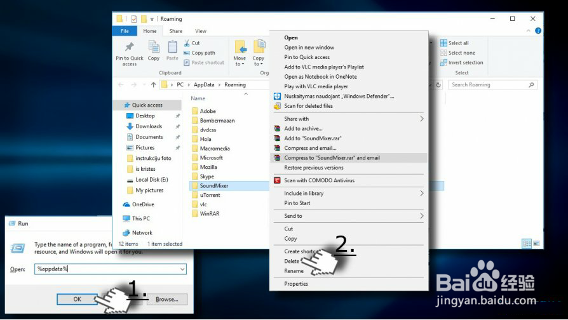Select This PC in the navigation pane

[140, 218]
